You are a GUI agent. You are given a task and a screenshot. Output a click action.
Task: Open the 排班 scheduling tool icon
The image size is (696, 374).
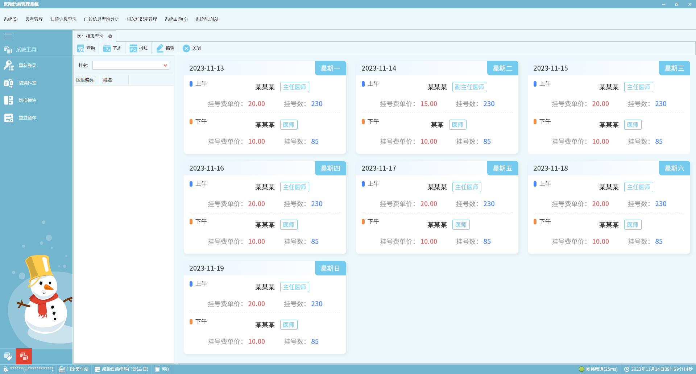coord(133,48)
